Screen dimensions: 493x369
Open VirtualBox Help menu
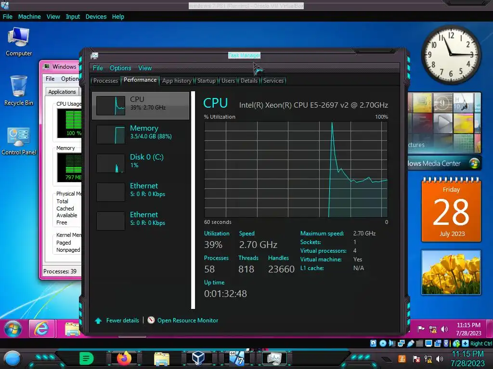(118, 17)
